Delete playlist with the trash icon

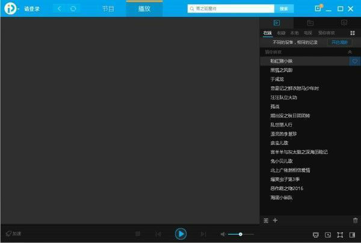tap(355, 221)
